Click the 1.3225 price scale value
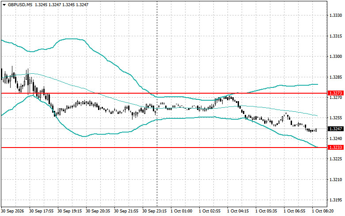Image resolution: width=345 pixels, height=216 pixels. pyautogui.click(x=336, y=159)
